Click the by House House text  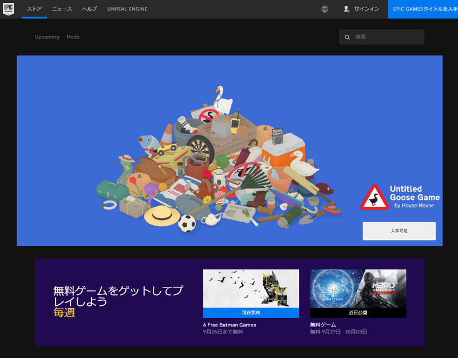click(x=414, y=206)
